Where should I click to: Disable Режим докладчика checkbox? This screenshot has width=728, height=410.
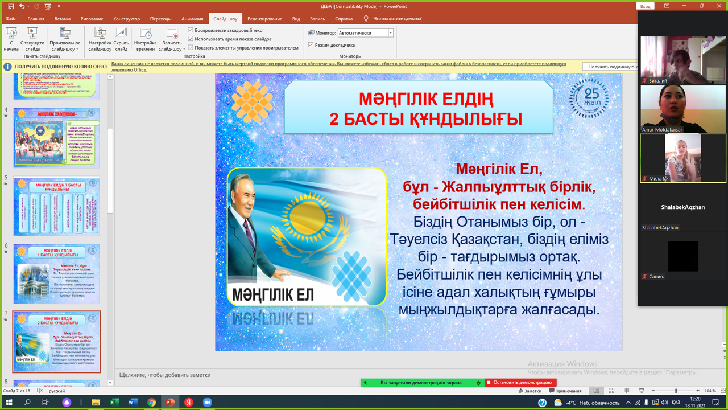tap(311, 45)
